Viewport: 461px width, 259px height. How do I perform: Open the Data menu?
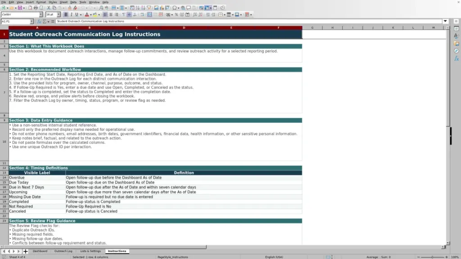[x=73, y=2]
